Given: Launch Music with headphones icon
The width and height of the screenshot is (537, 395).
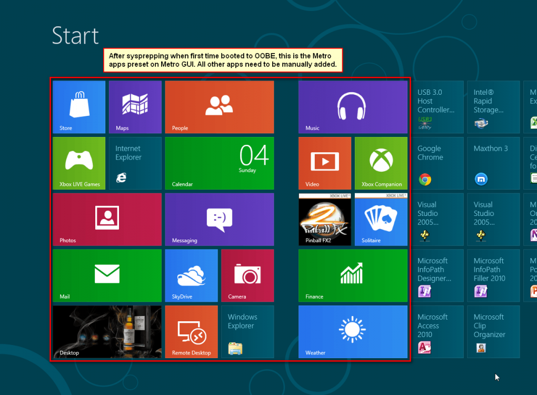Looking at the screenshot, I should tap(352, 107).
